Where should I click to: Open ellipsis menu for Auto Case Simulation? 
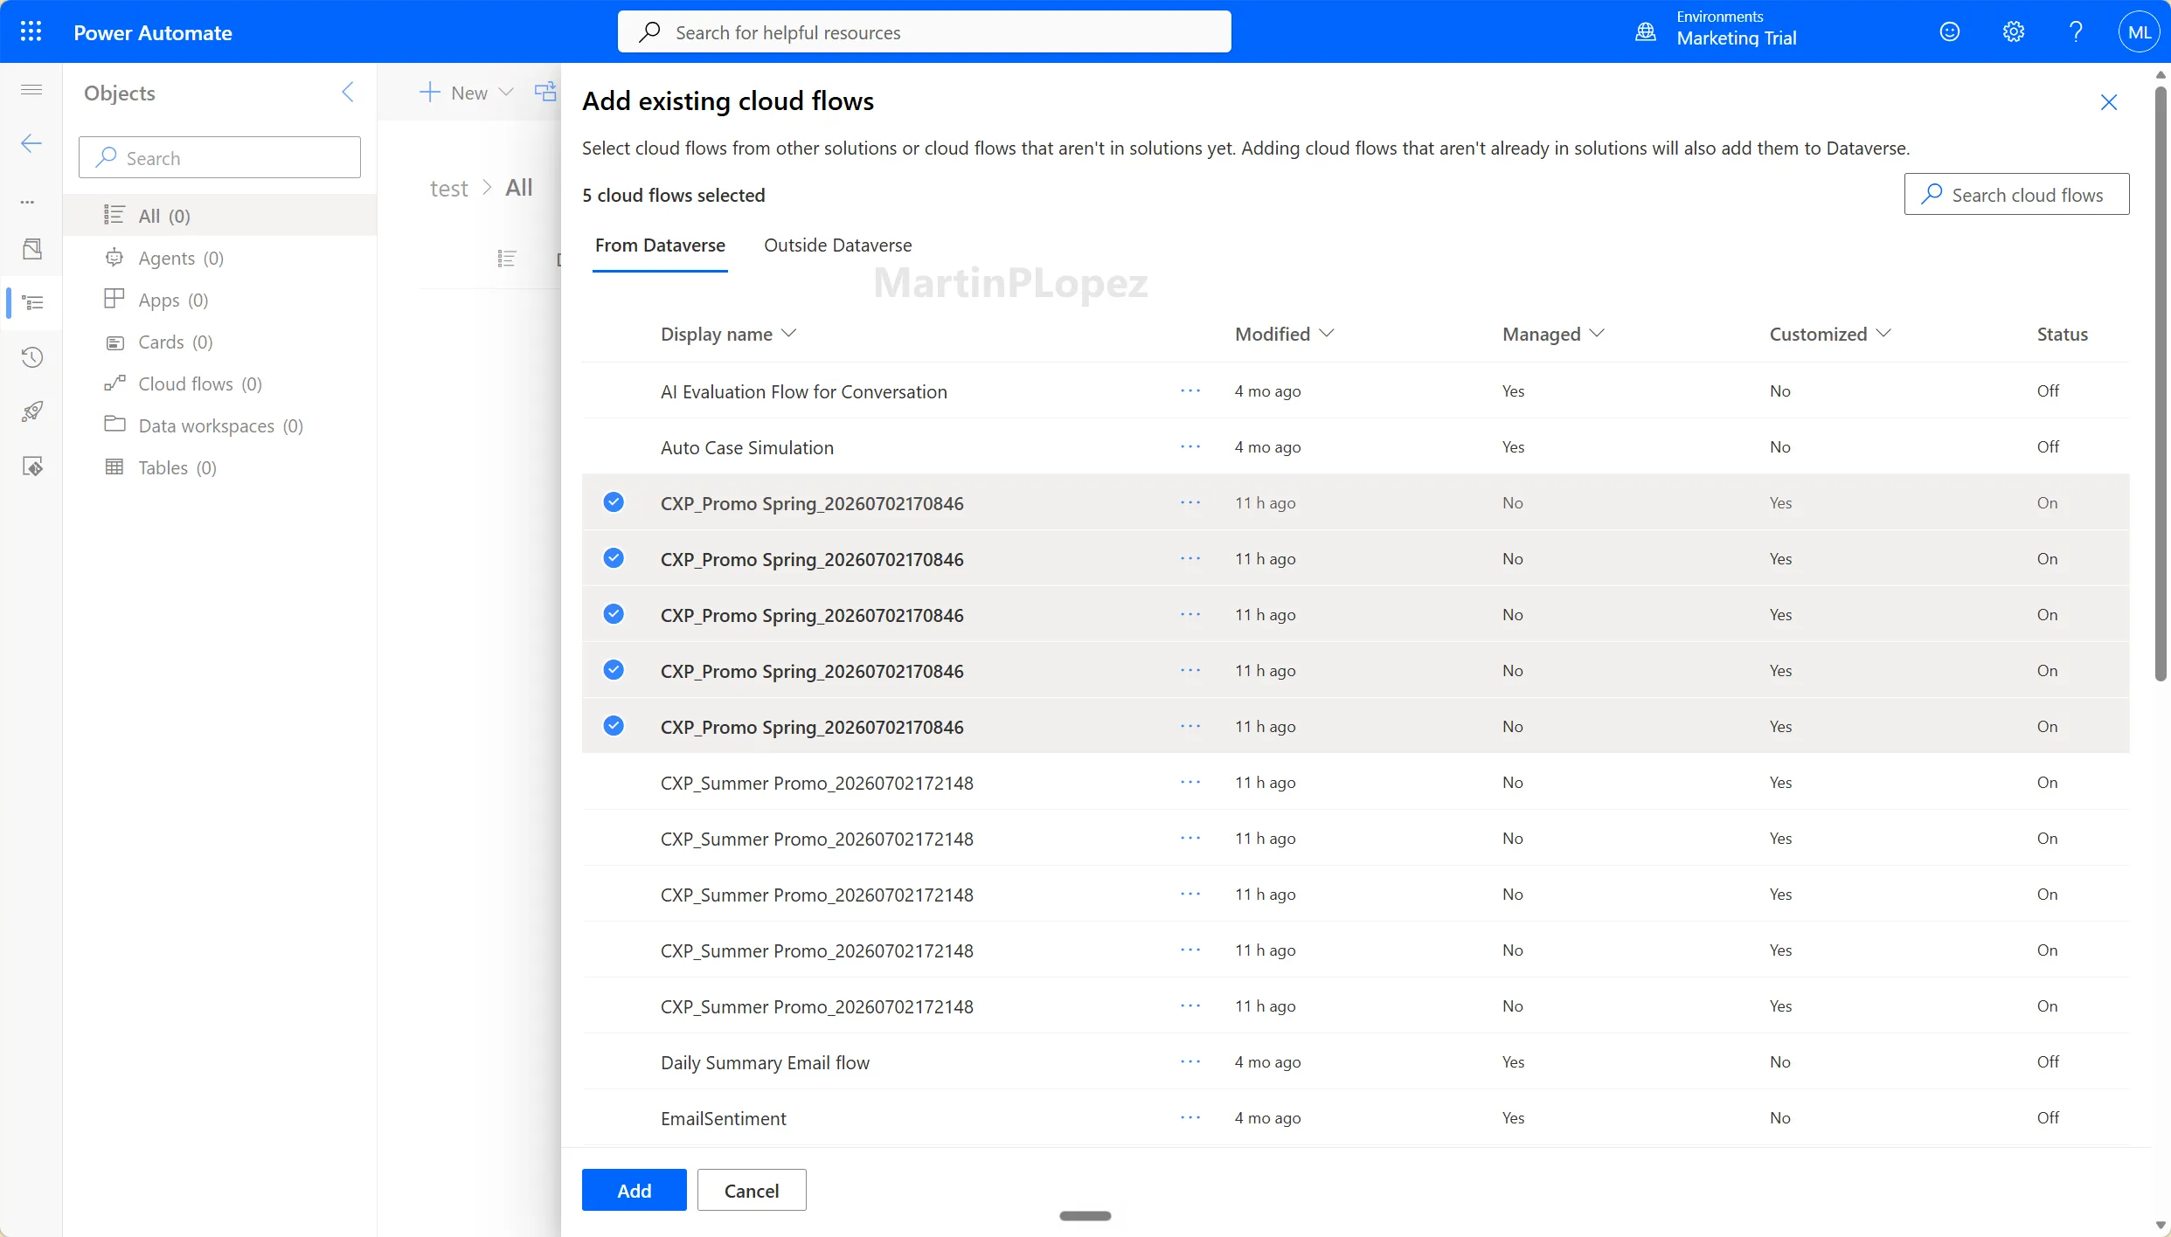click(1190, 446)
